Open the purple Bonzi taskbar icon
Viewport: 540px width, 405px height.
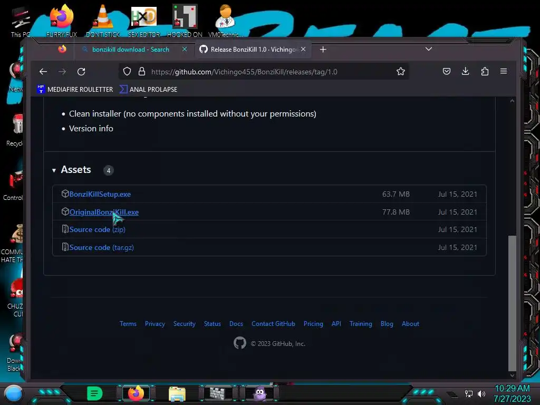tap(259, 393)
